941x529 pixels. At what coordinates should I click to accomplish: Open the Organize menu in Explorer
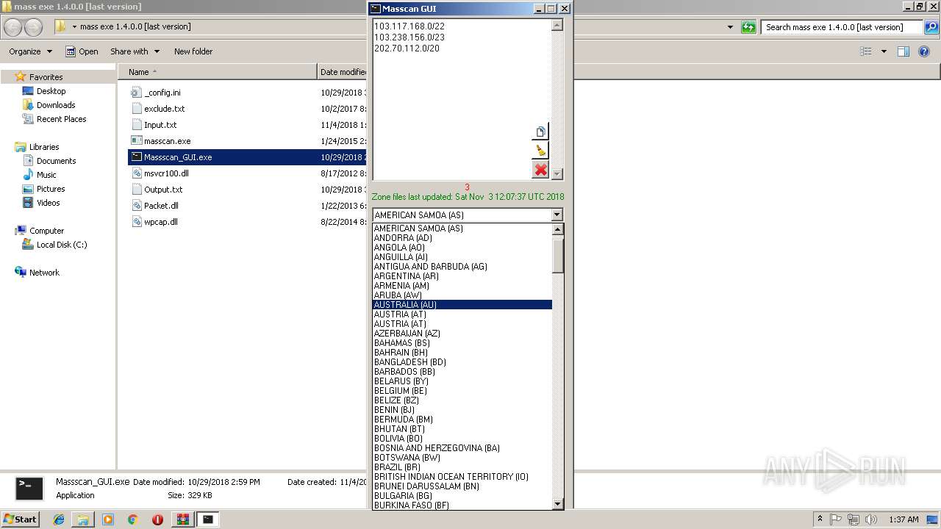click(x=30, y=51)
